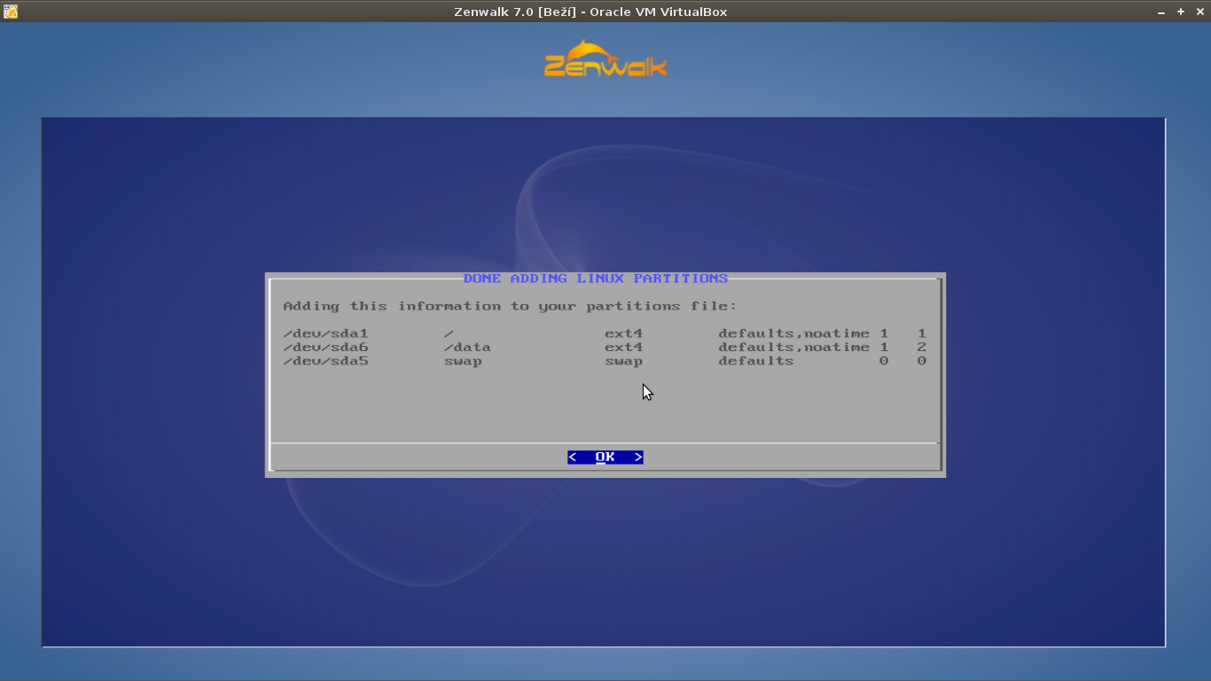Click the ext4 entry in the /dev/sda6 row
The image size is (1211, 681).
[623, 348]
